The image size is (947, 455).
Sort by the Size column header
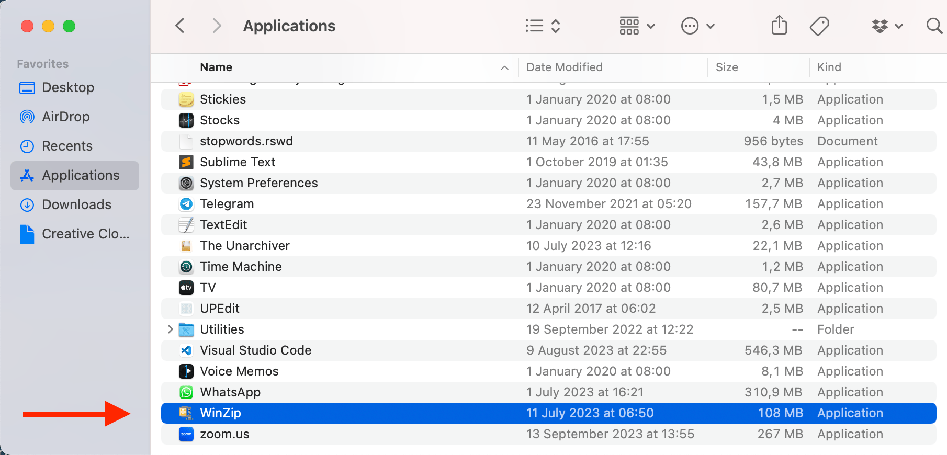pyautogui.click(x=727, y=67)
